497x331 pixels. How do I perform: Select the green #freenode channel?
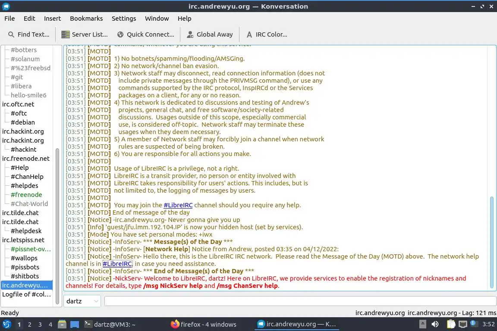pyautogui.click(x=26, y=195)
